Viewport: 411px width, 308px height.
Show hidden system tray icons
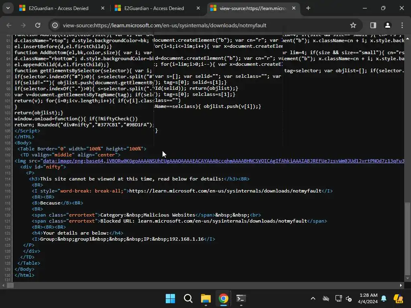click(313, 298)
